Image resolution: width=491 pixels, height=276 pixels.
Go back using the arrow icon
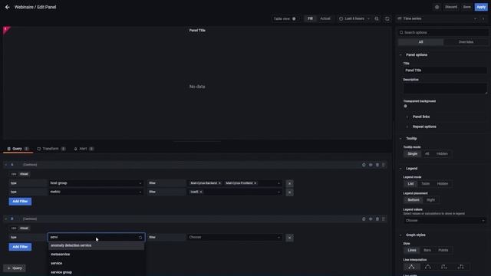tap(7, 7)
